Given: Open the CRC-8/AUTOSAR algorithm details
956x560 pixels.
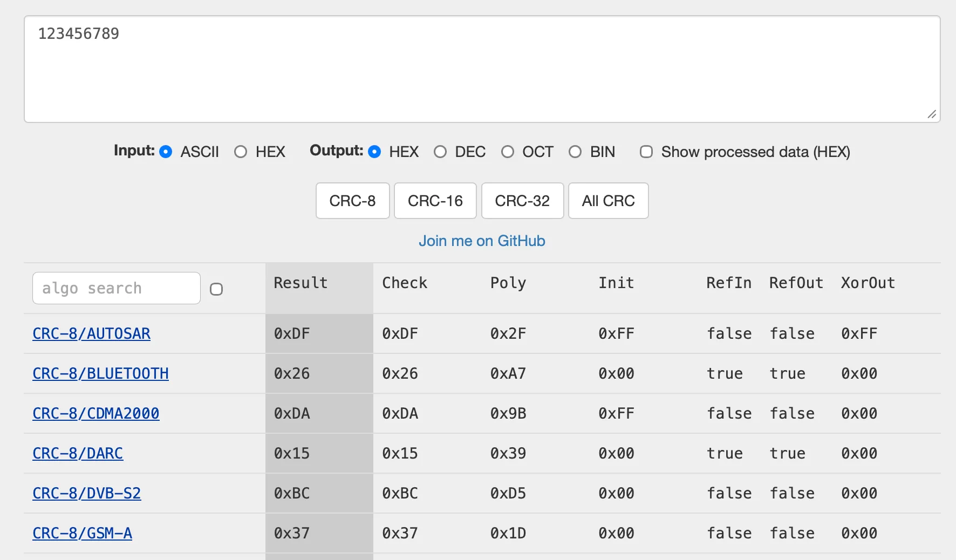Looking at the screenshot, I should (91, 333).
